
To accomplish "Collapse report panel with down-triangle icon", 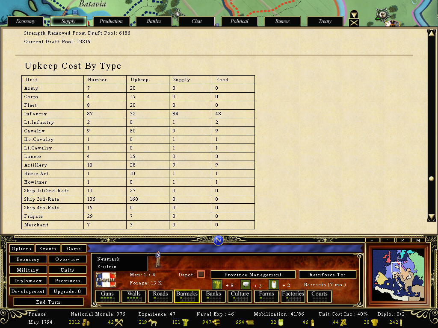I will coord(354,14).
